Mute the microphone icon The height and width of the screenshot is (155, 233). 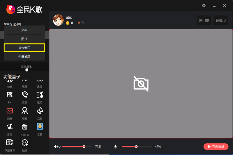116,147
